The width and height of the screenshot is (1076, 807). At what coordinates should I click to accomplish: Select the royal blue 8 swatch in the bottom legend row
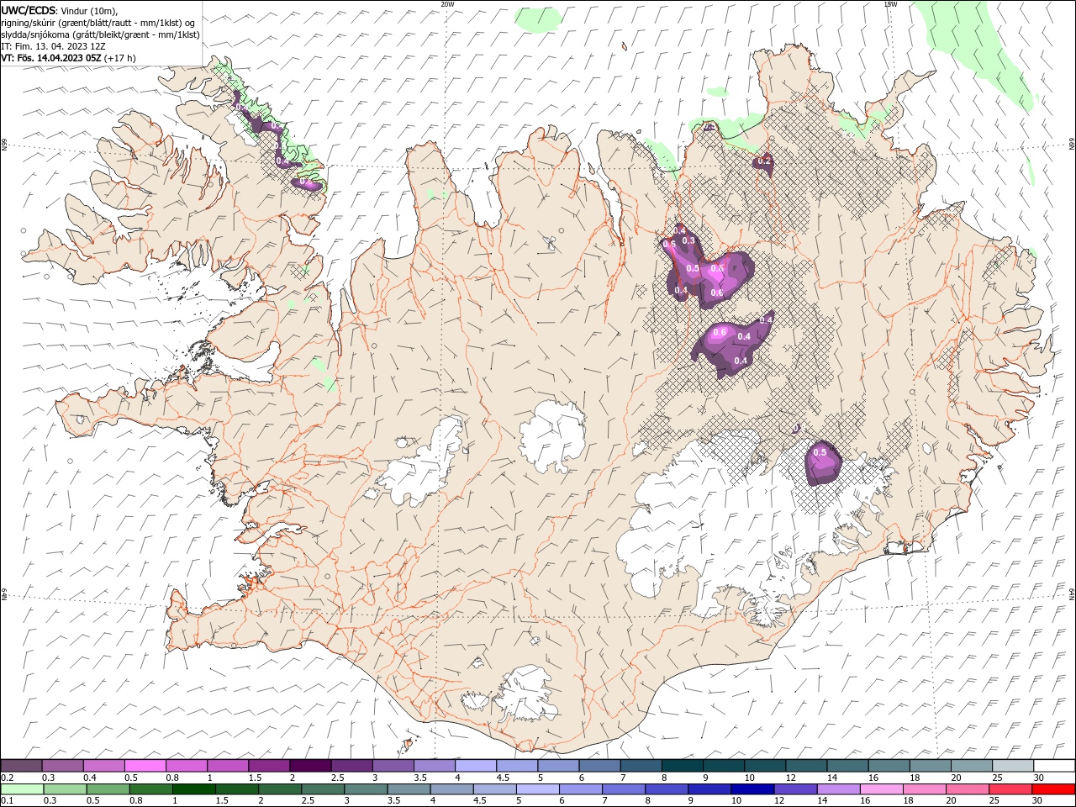(667, 789)
